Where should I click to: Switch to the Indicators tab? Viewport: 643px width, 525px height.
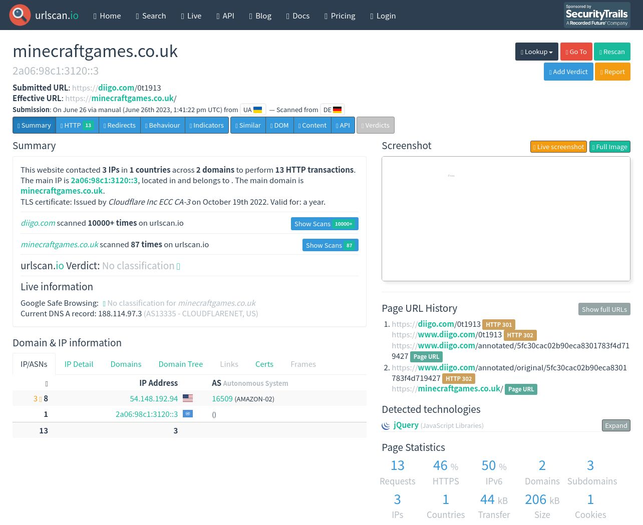[x=207, y=125]
